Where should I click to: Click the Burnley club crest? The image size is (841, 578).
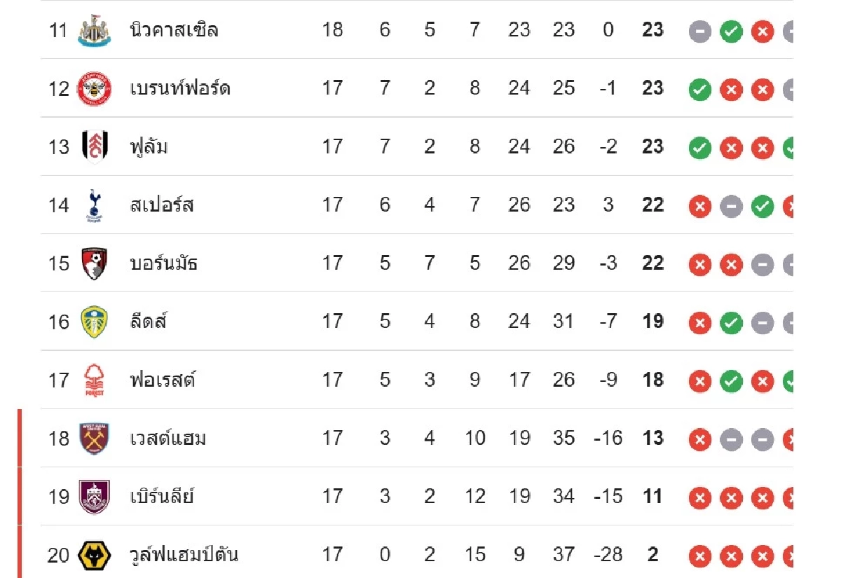tap(94, 497)
